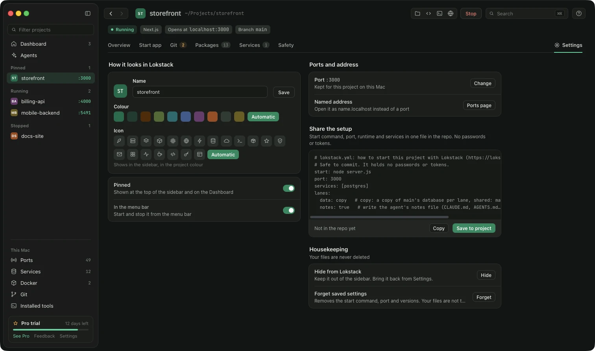Go forward with the right chevron
Viewport: 595px width, 351px height.
[122, 13]
